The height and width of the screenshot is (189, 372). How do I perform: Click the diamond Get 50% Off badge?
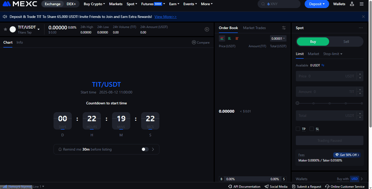(347, 155)
